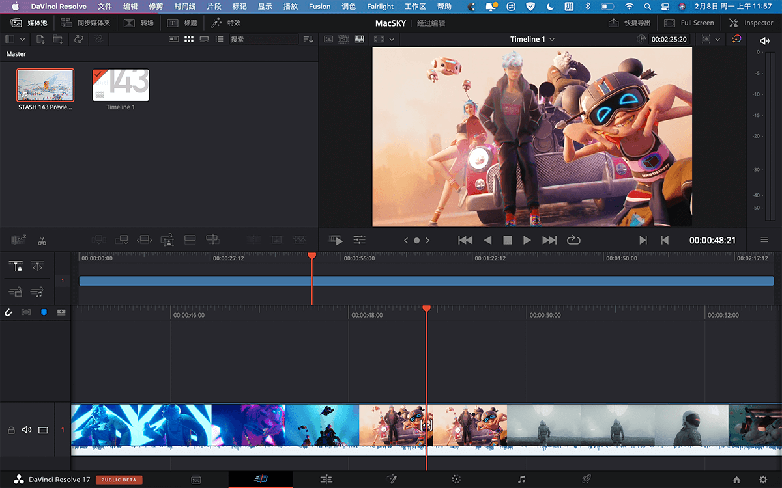Click the Sync Clips icon
782x488 pixels.
[x=78, y=39]
